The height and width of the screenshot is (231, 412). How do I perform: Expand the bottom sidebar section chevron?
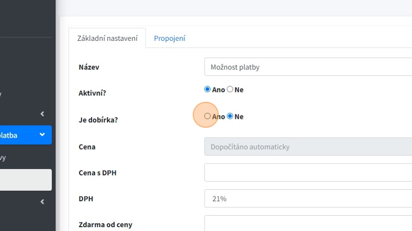pyautogui.click(x=42, y=202)
